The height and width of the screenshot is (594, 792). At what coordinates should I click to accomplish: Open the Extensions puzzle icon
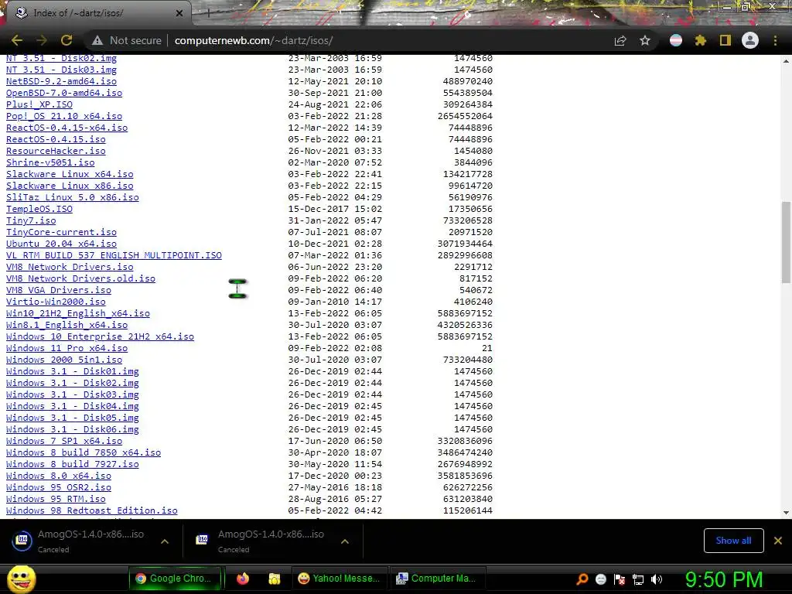tap(701, 40)
